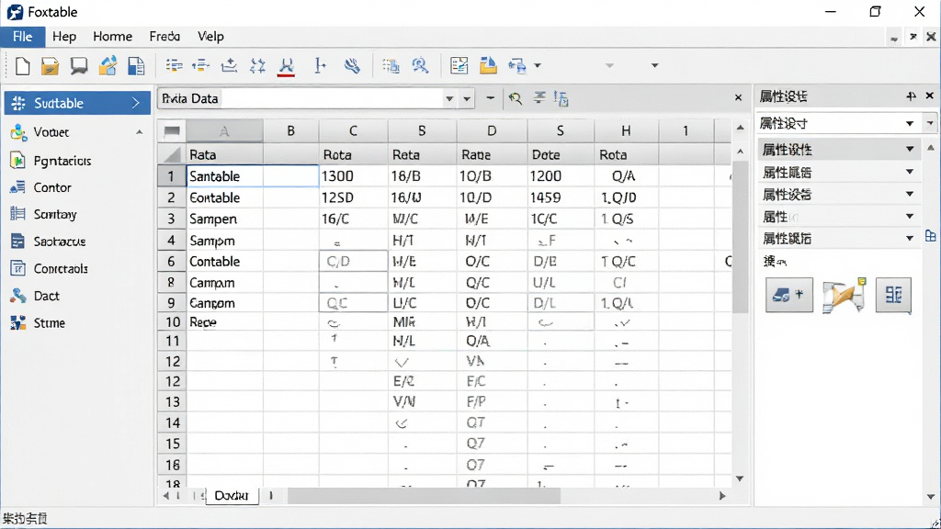
Task: Go to Contor in the sidebar
Action: click(52, 187)
